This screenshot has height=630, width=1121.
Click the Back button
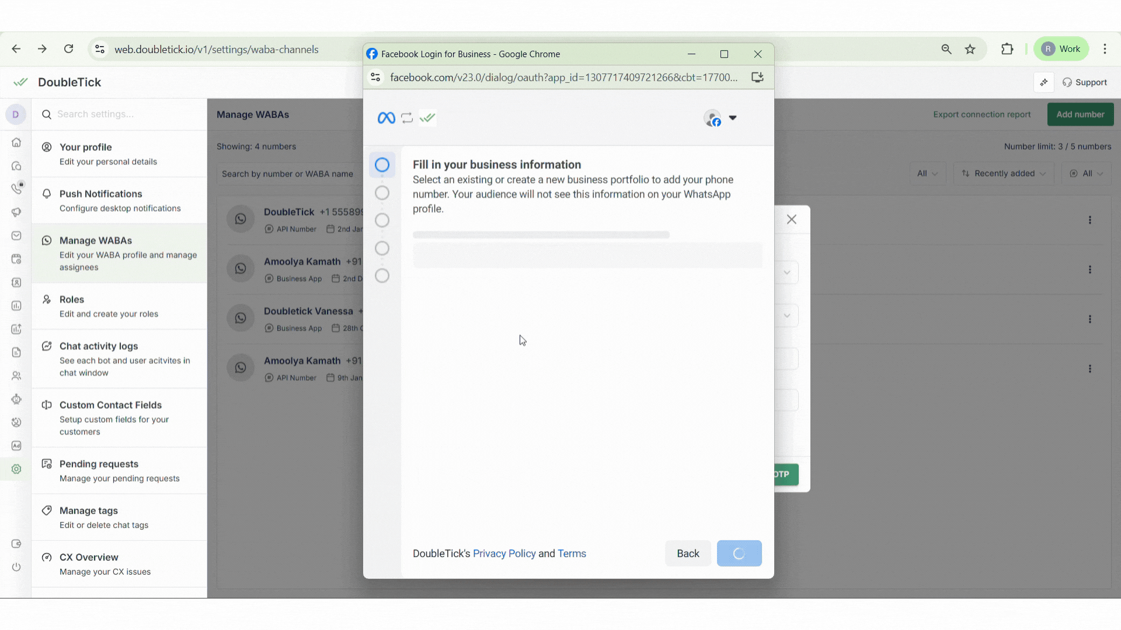pos(688,554)
